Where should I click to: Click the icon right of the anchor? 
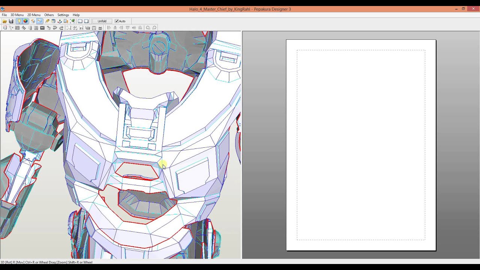tap(66, 21)
